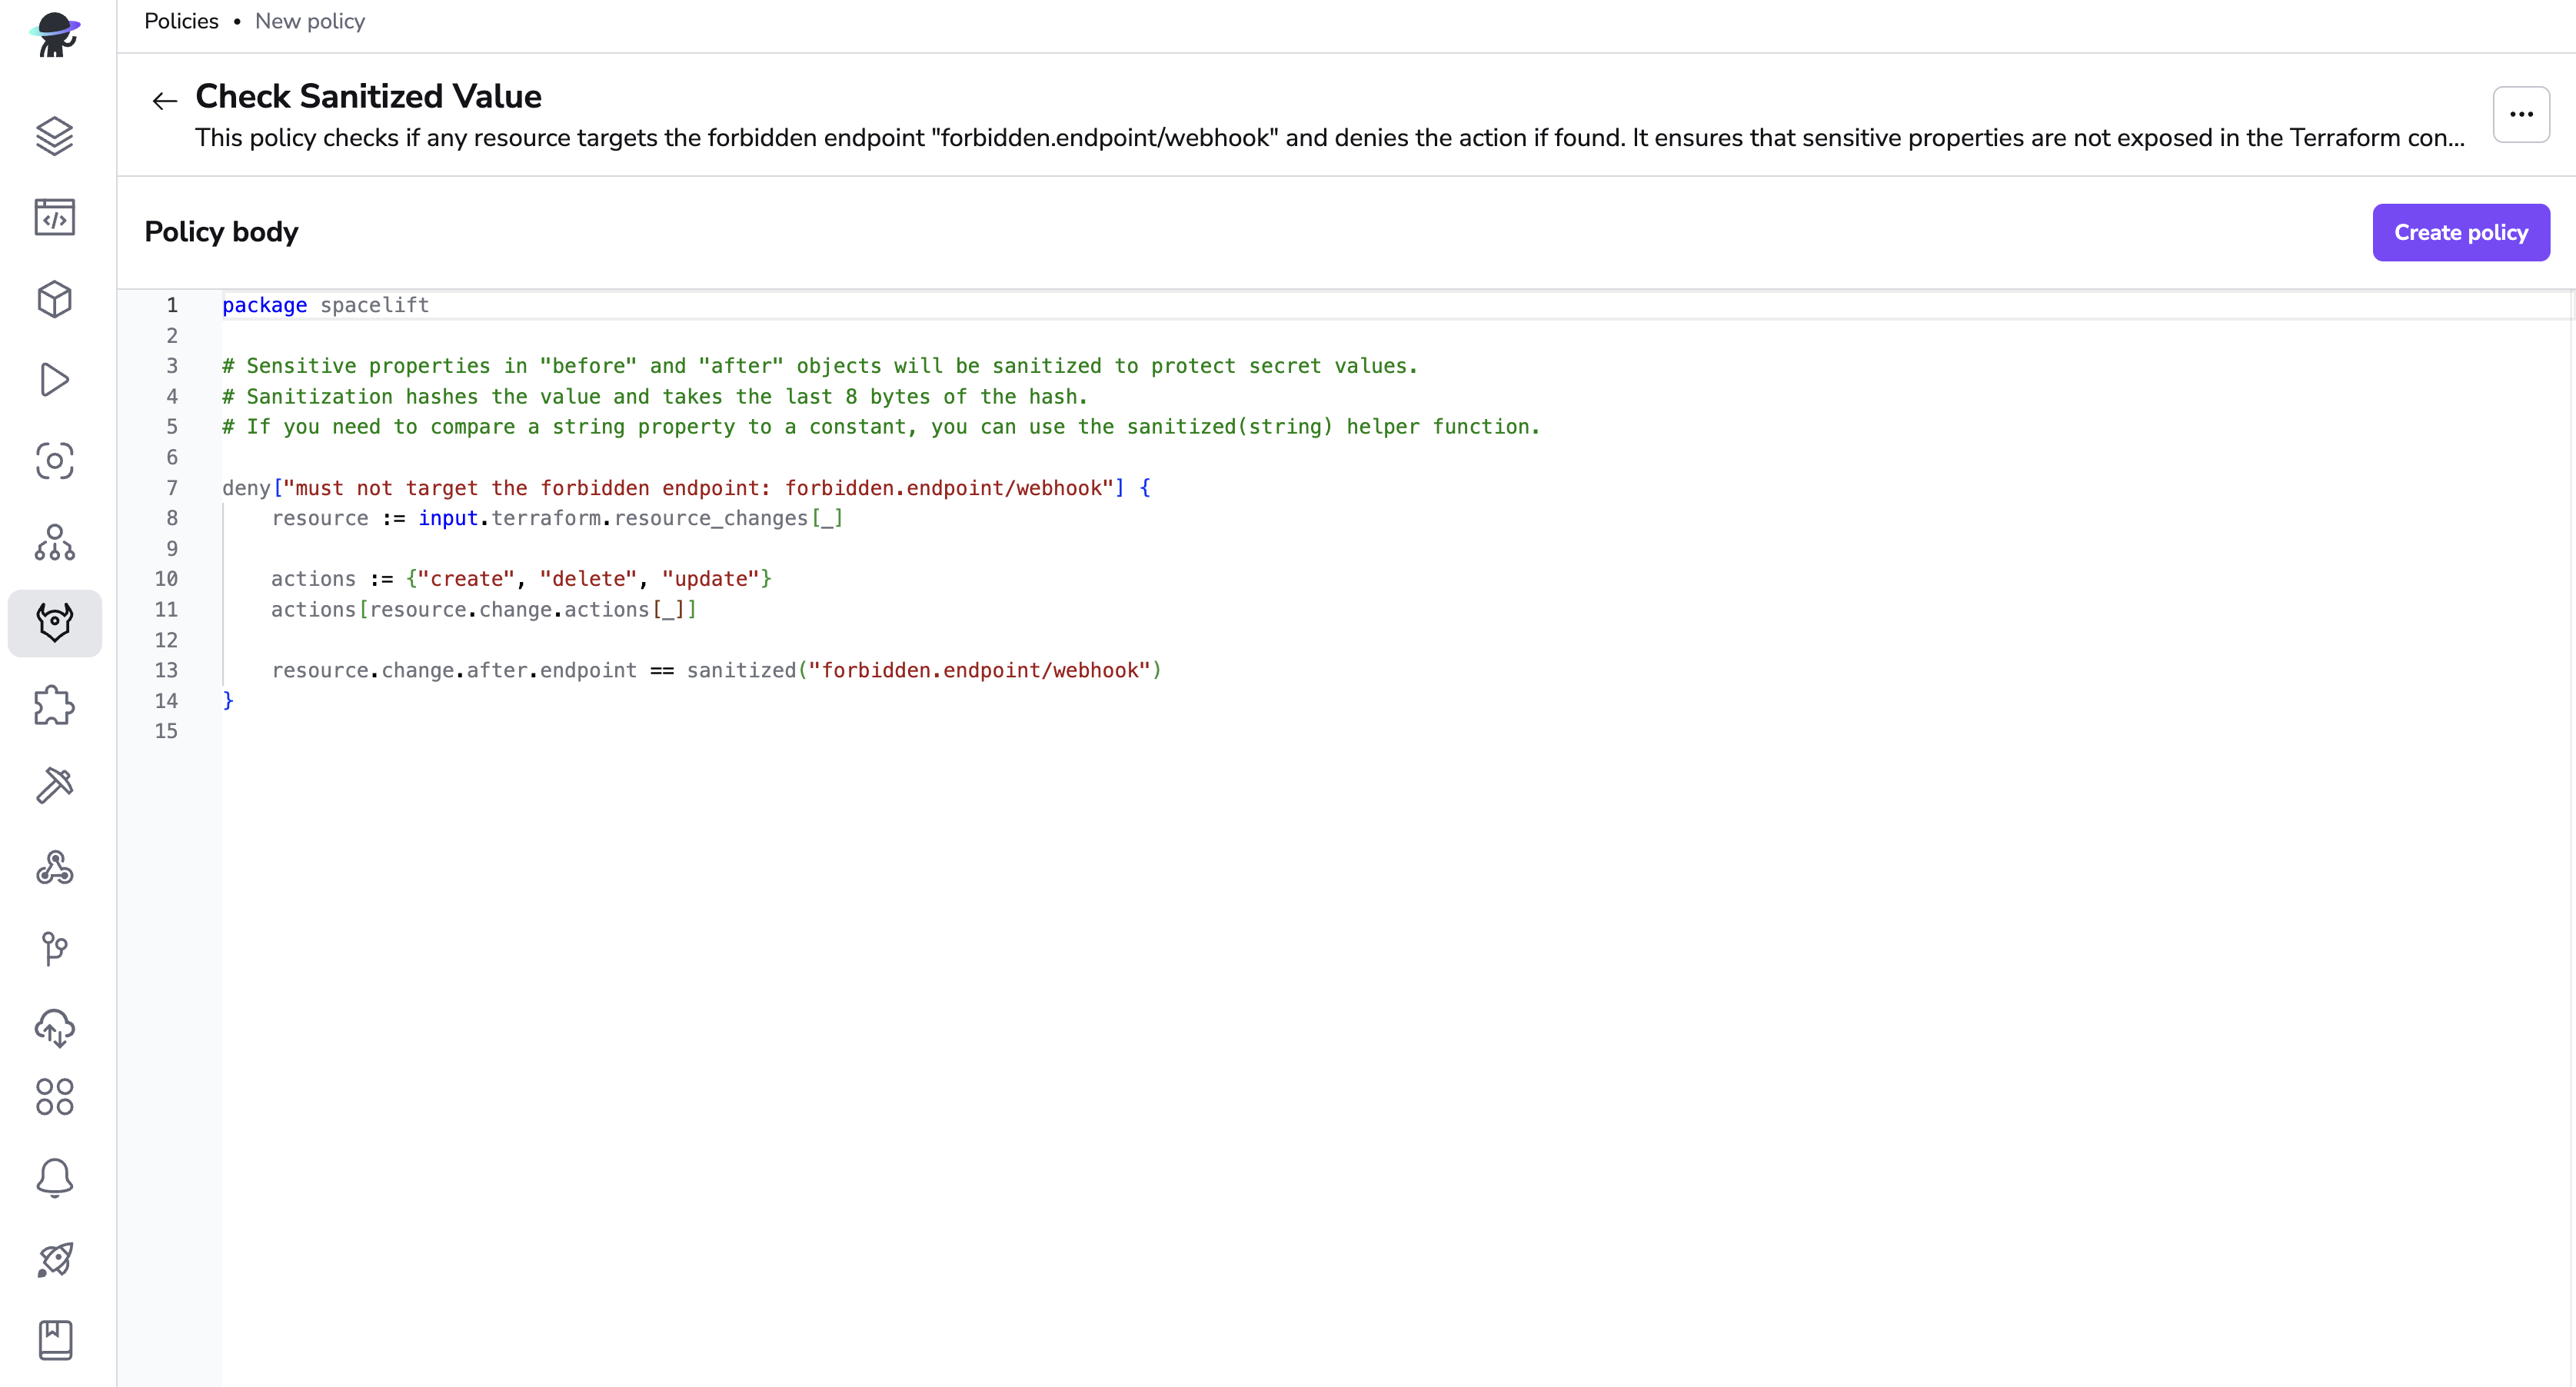The width and height of the screenshot is (2576, 1387).
Task: Open the documentation bookmark book icon
Action: click(x=54, y=1340)
